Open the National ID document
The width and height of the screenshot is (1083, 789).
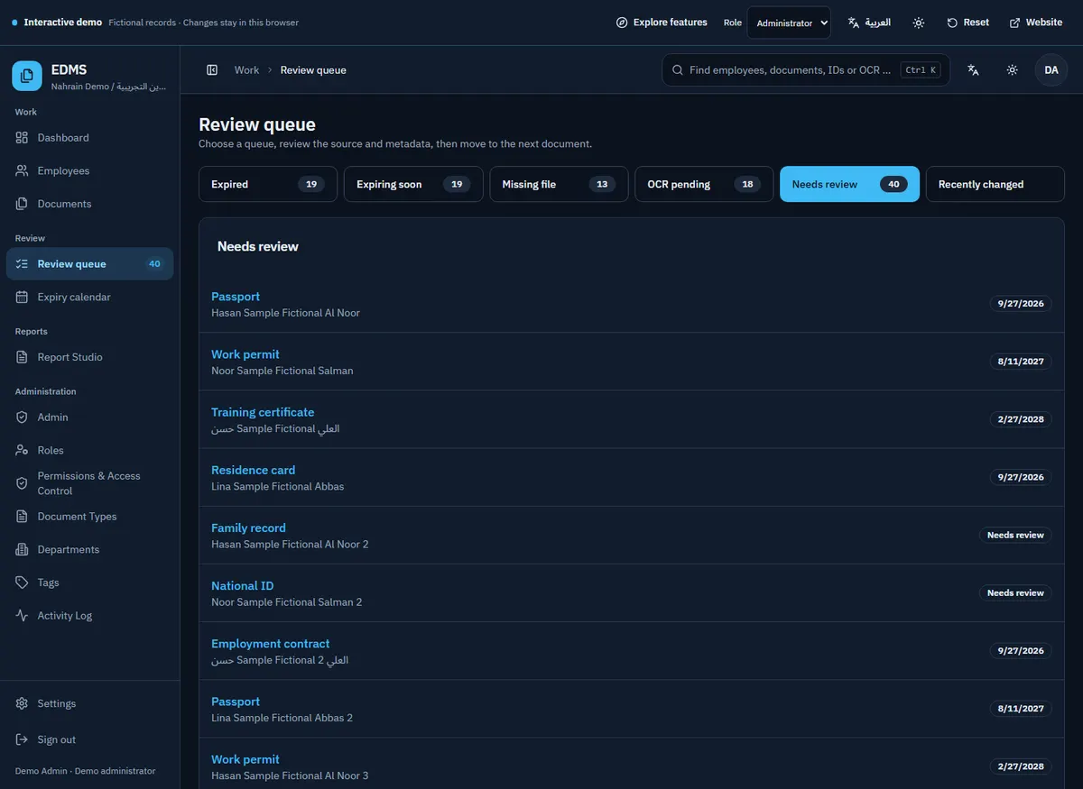click(x=242, y=585)
